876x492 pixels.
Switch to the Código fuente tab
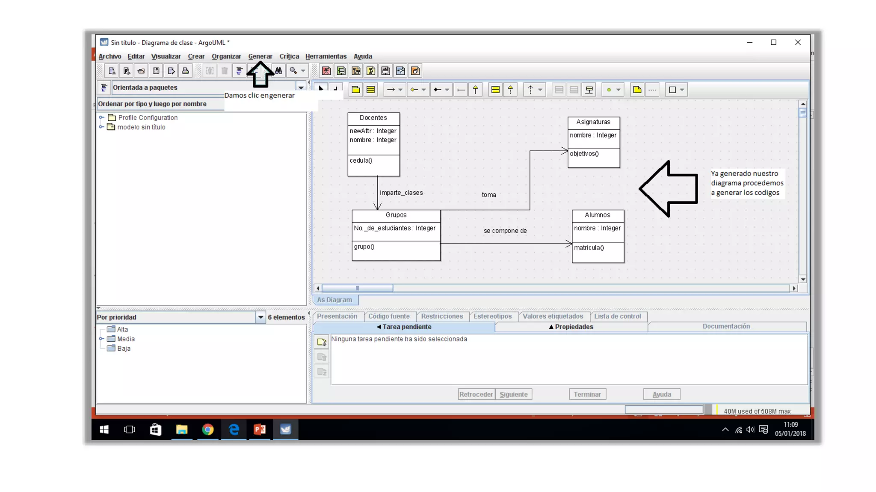click(x=389, y=316)
